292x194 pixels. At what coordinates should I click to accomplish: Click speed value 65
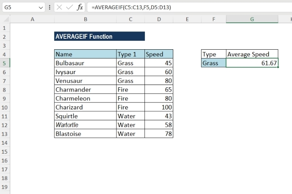159,90
